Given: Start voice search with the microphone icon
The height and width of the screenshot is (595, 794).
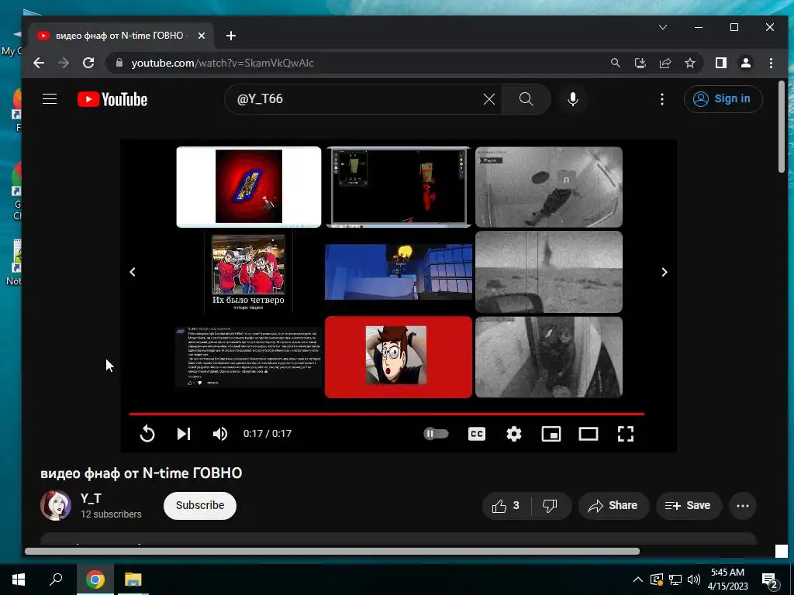Looking at the screenshot, I should [x=573, y=99].
